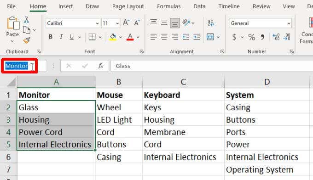Open the File tab
Viewport: 313px width, 180px height.
click(11, 6)
